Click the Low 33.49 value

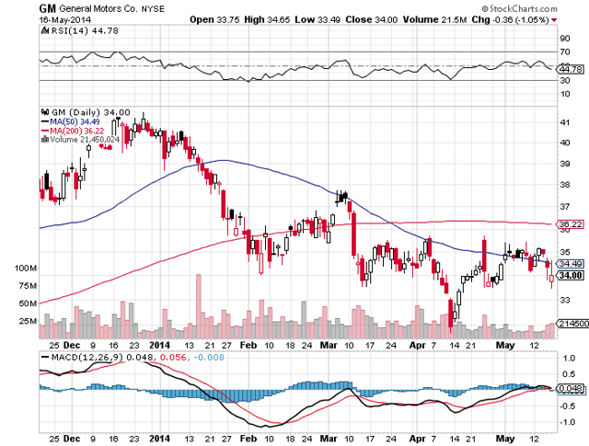click(x=318, y=20)
